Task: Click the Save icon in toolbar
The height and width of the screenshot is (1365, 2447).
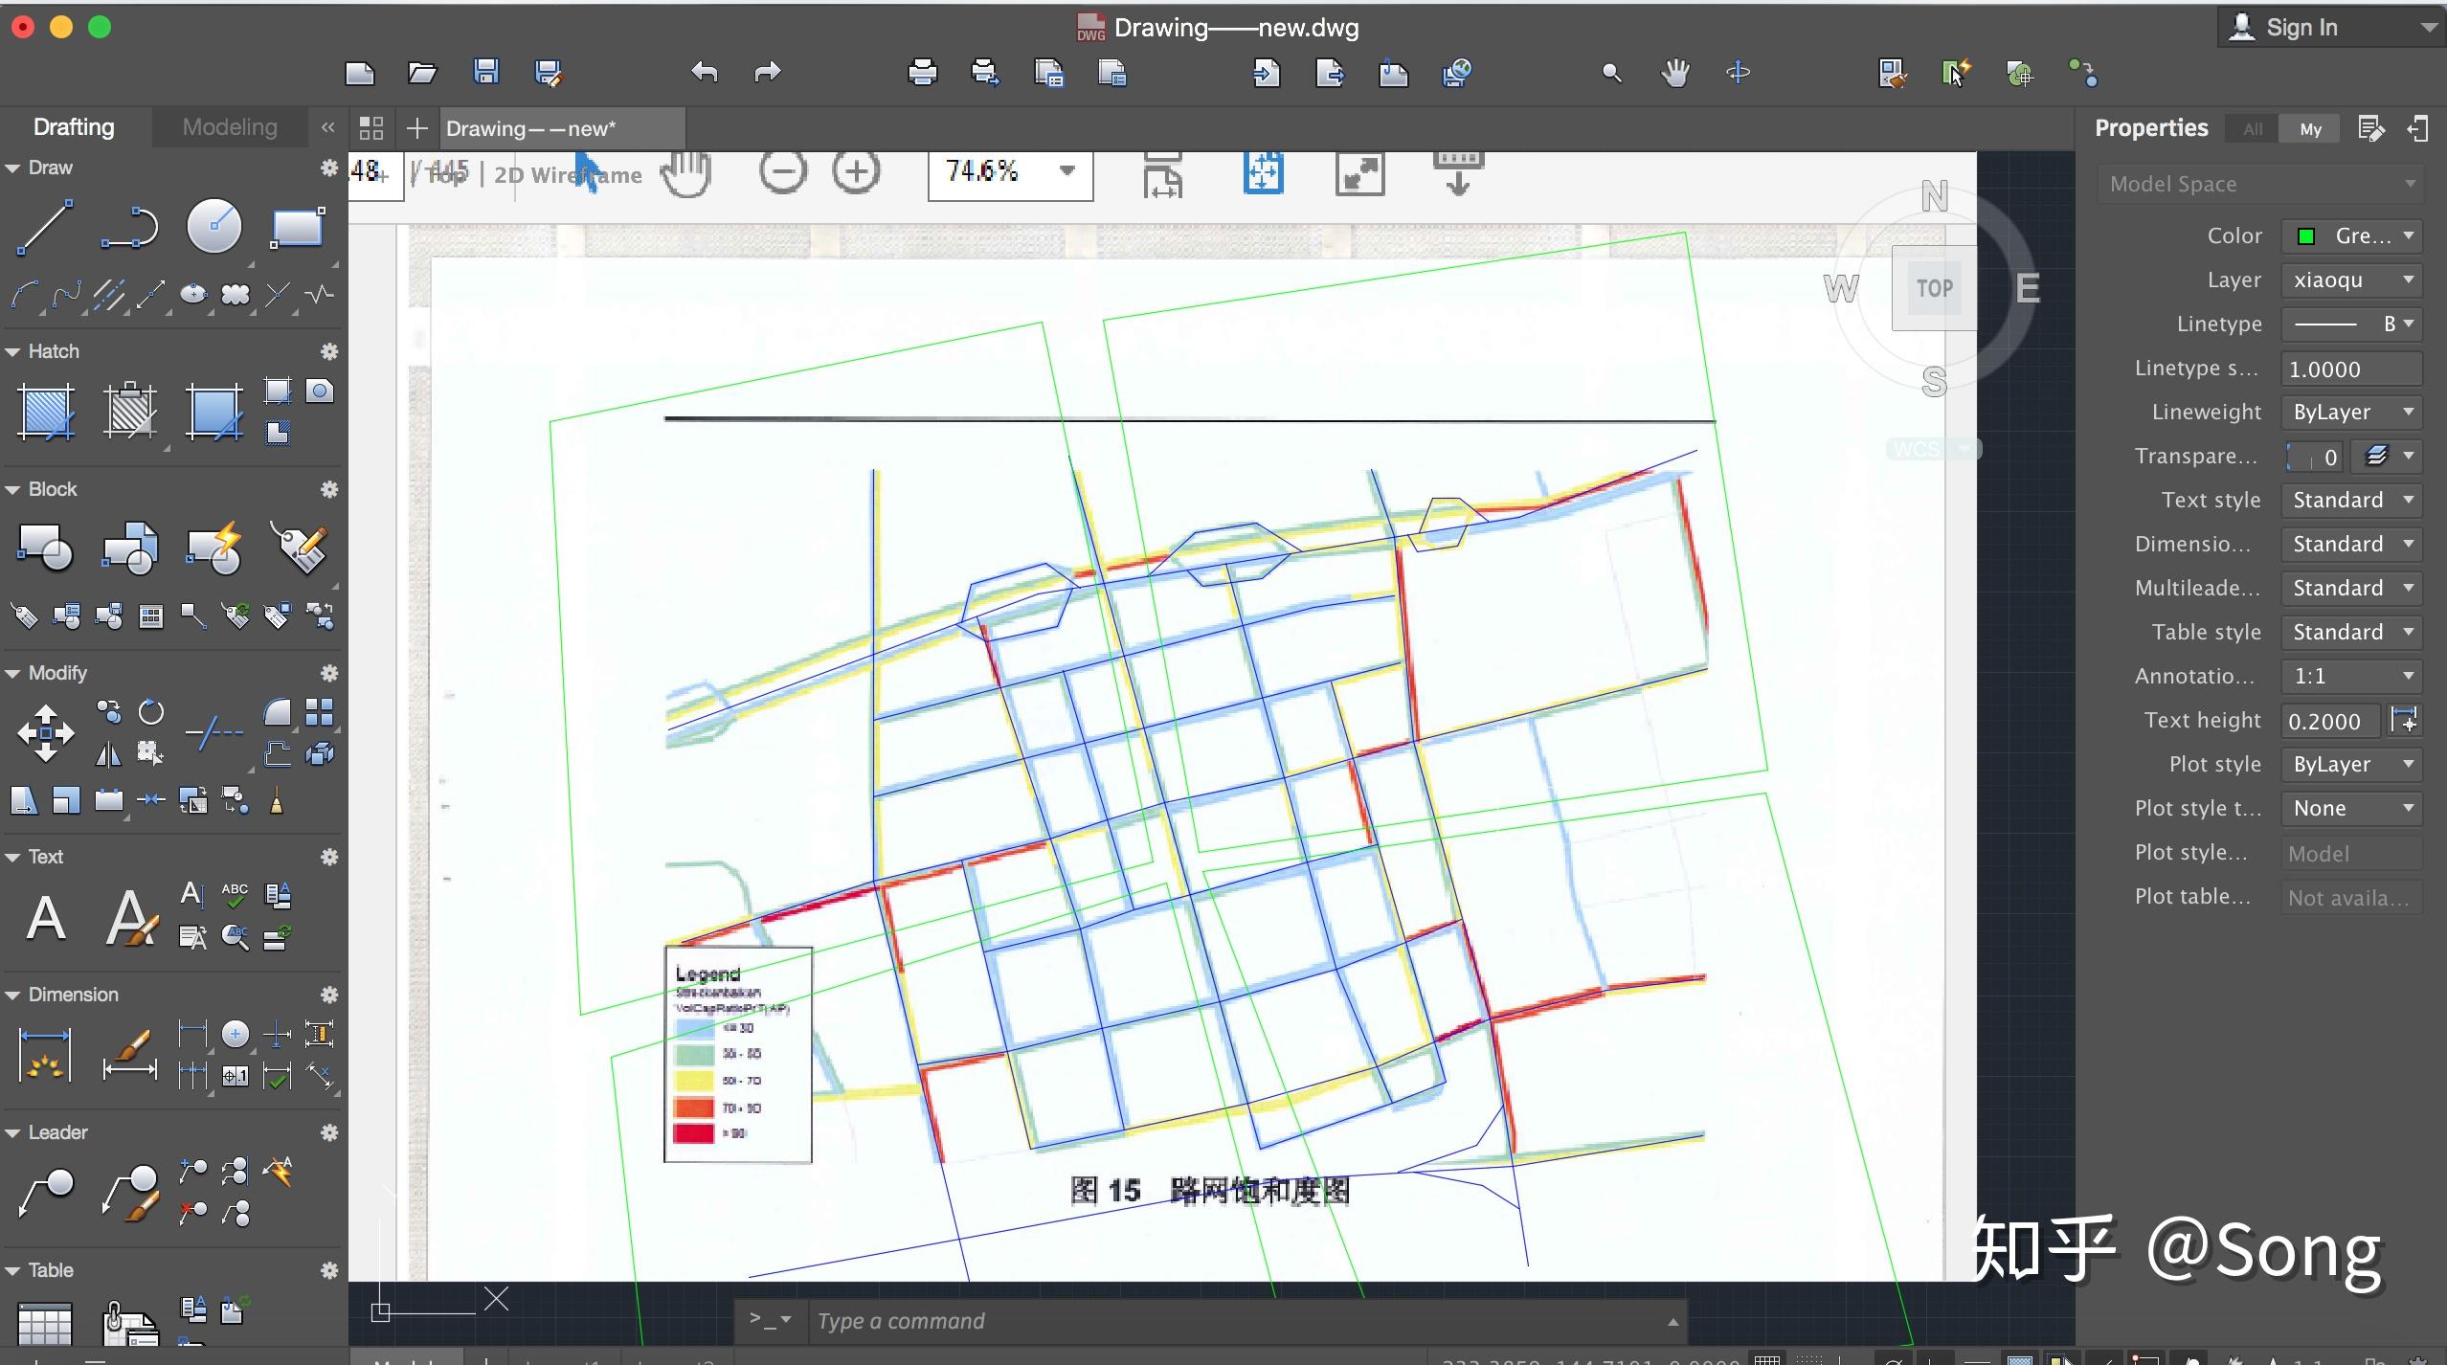Action: click(x=486, y=73)
